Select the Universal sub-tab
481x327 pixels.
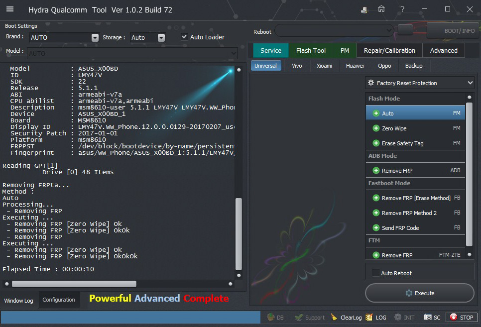point(266,66)
